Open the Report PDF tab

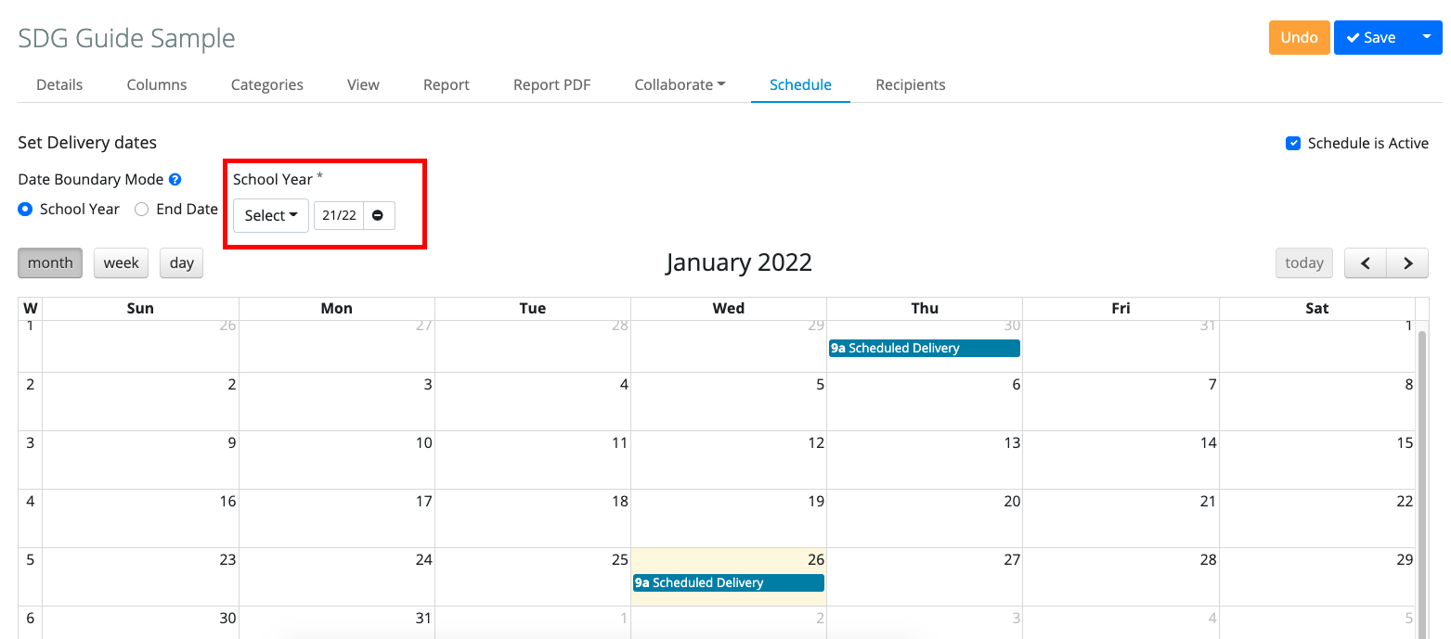[x=551, y=84]
